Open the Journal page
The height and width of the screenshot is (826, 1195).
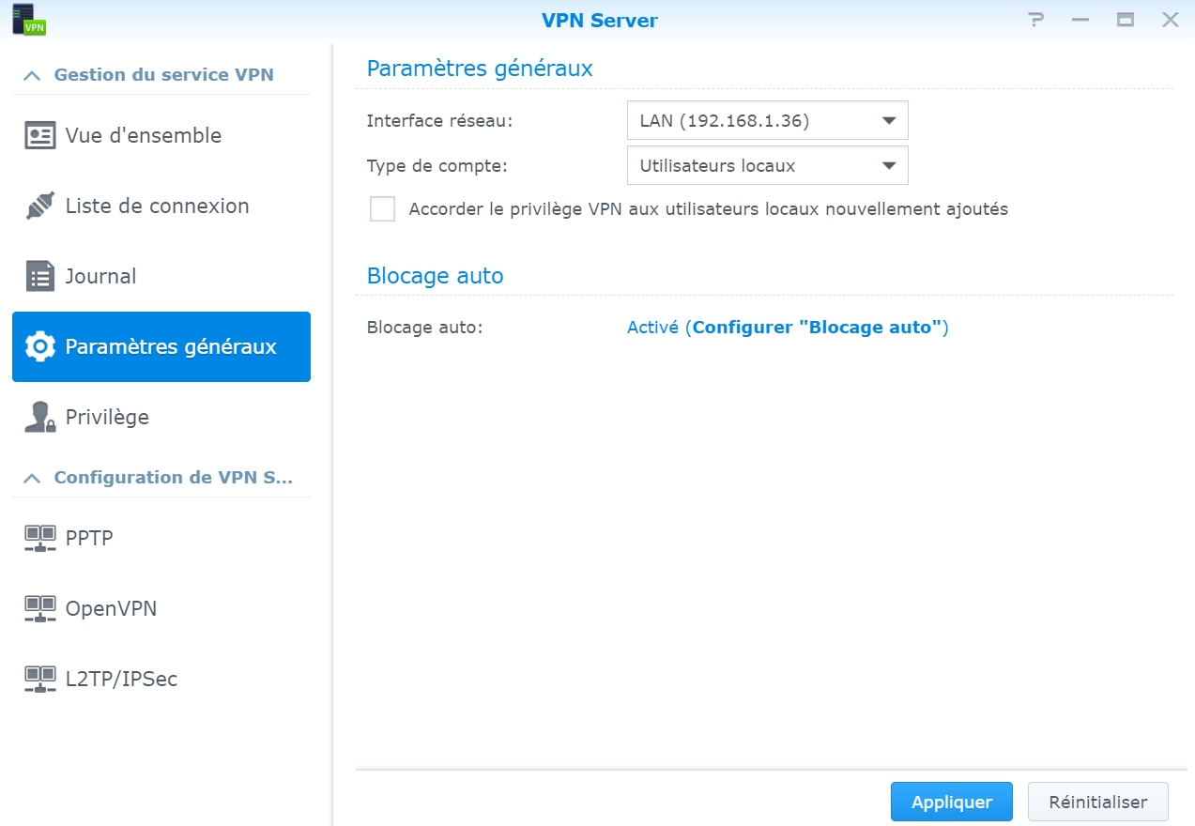[161, 276]
